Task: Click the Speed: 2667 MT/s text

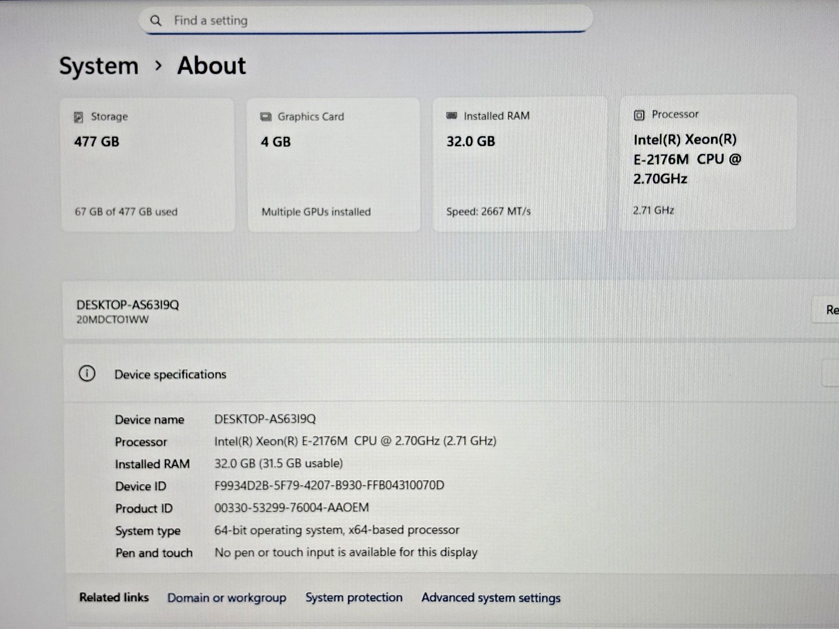Action: tap(488, 211)
